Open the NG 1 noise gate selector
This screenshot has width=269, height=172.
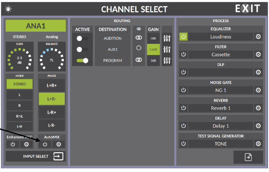[220, 90]
